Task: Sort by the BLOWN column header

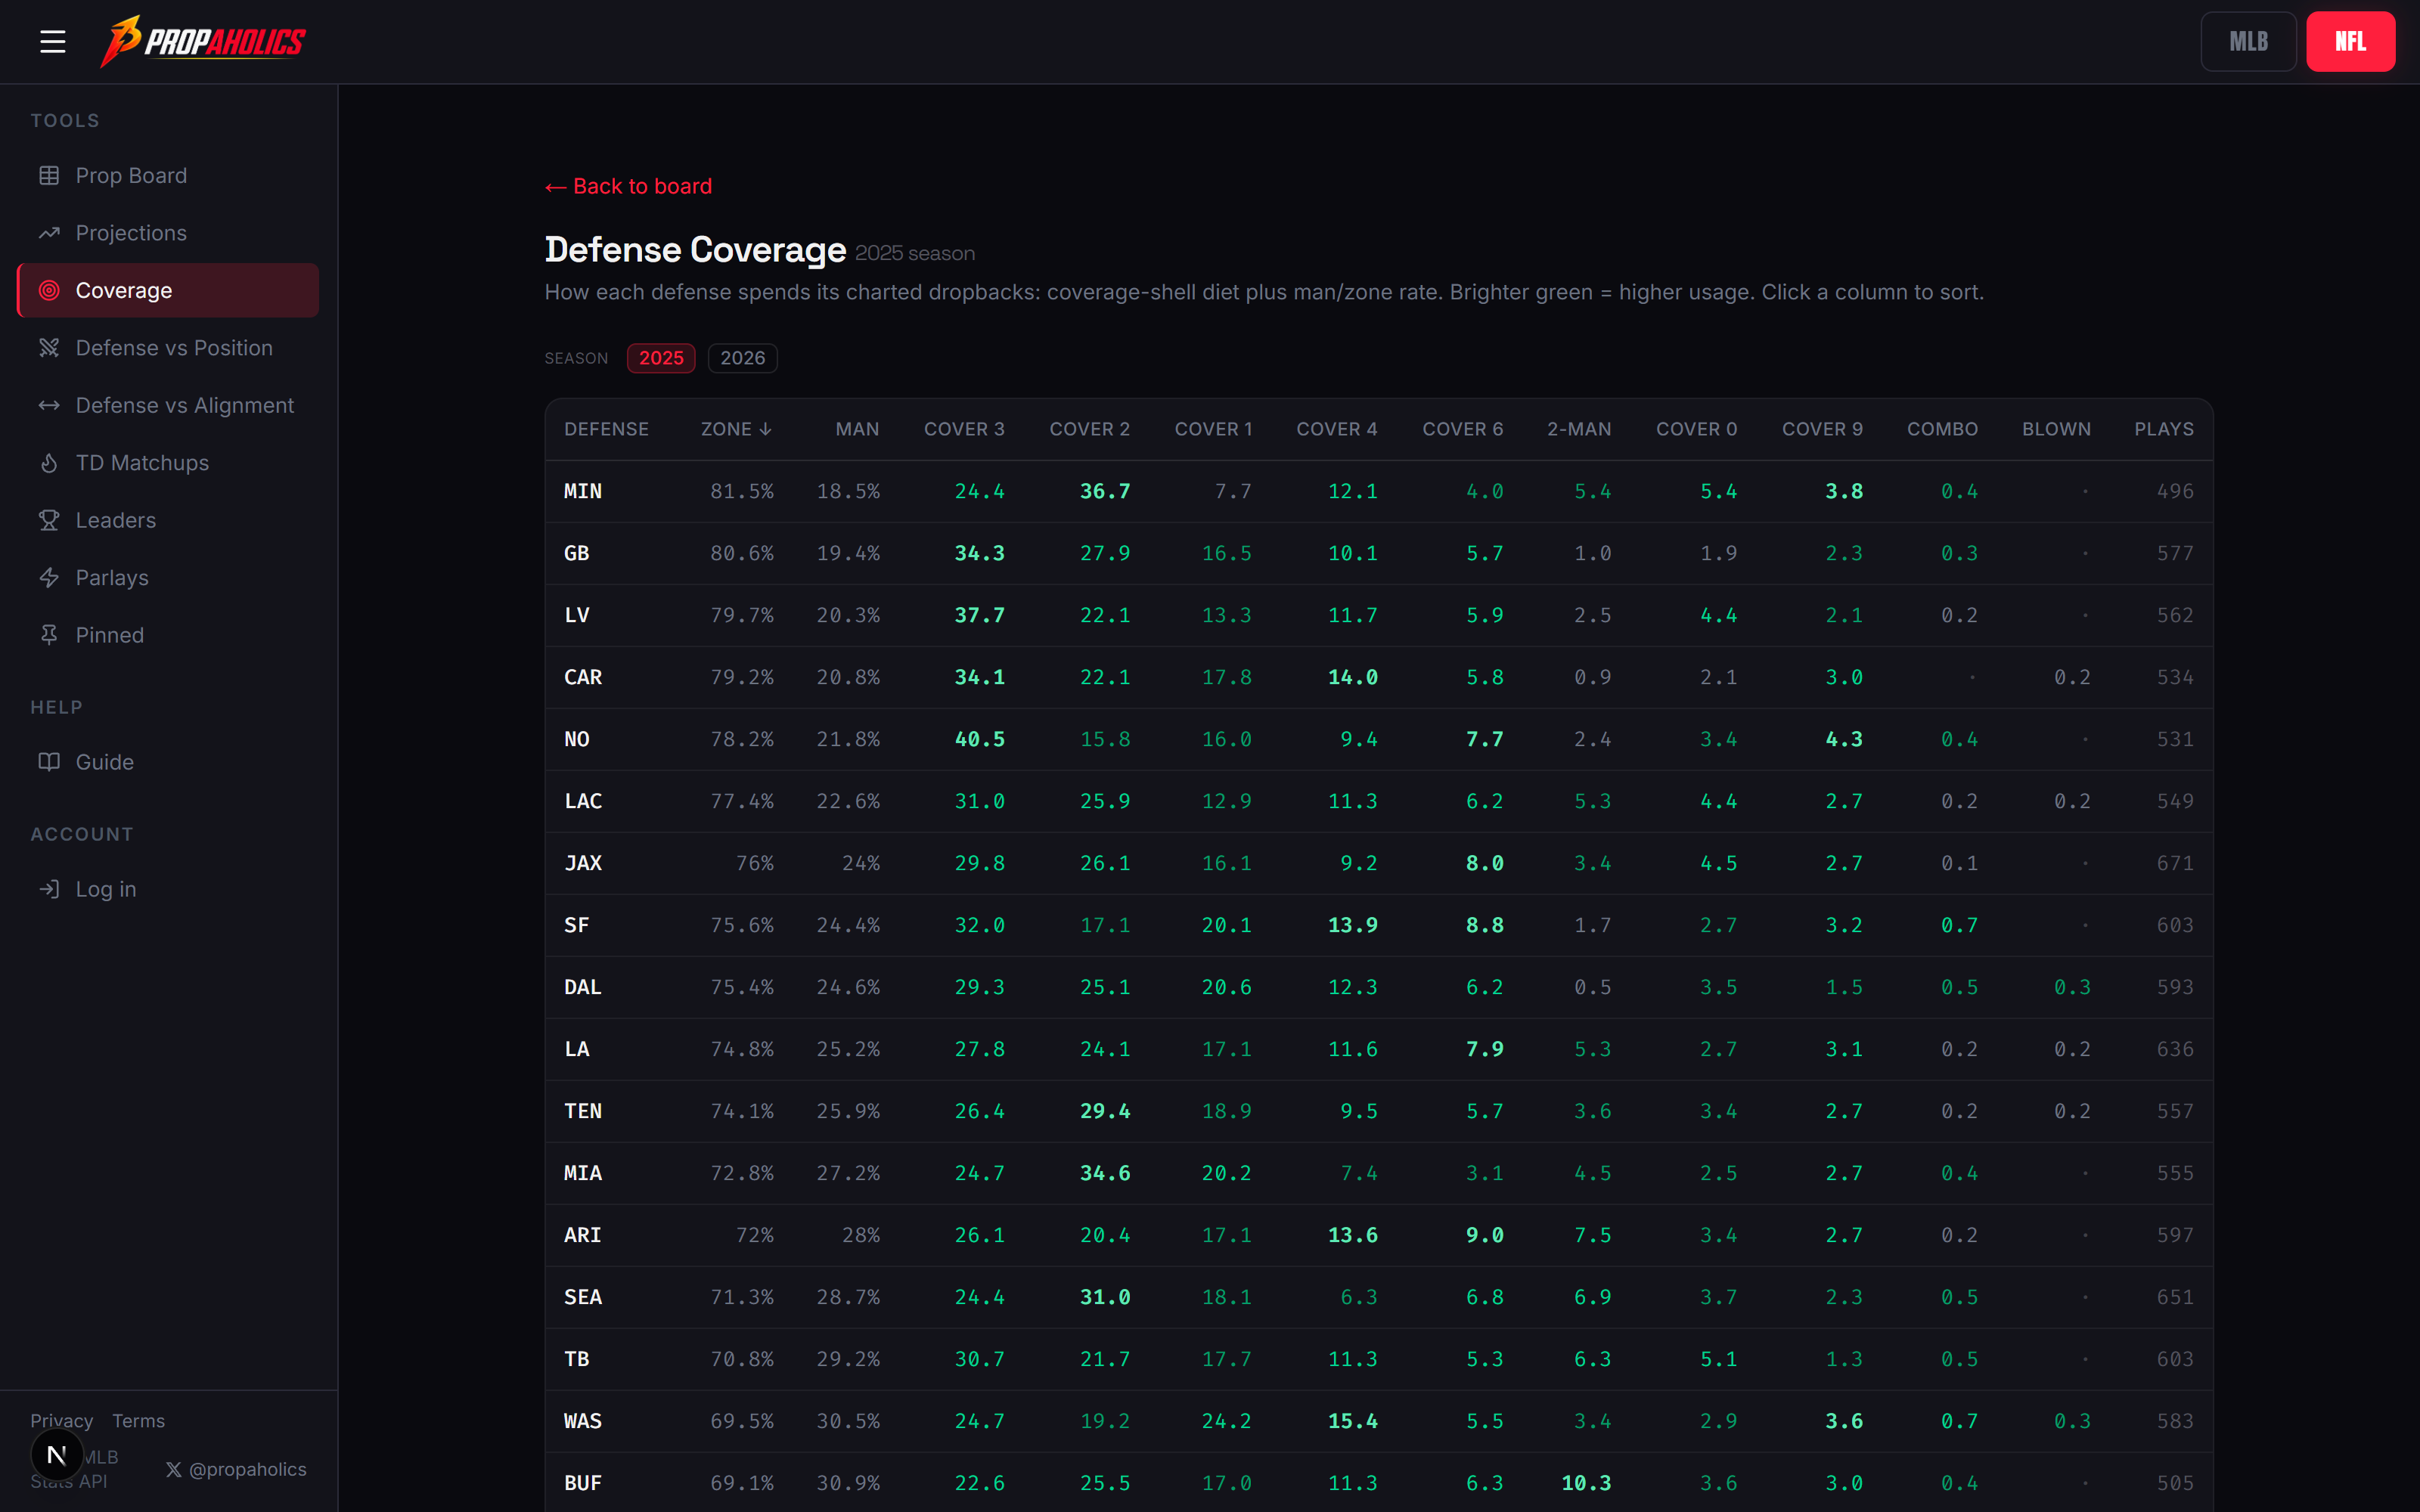Action: pos(2056,429)
